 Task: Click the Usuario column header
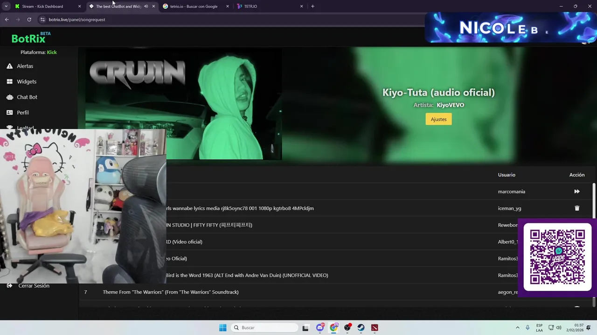[507, 174]
